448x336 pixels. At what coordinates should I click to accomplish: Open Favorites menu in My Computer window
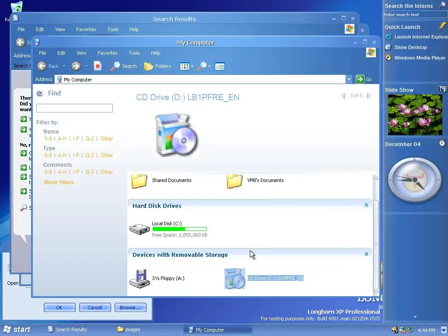point(108,53)
